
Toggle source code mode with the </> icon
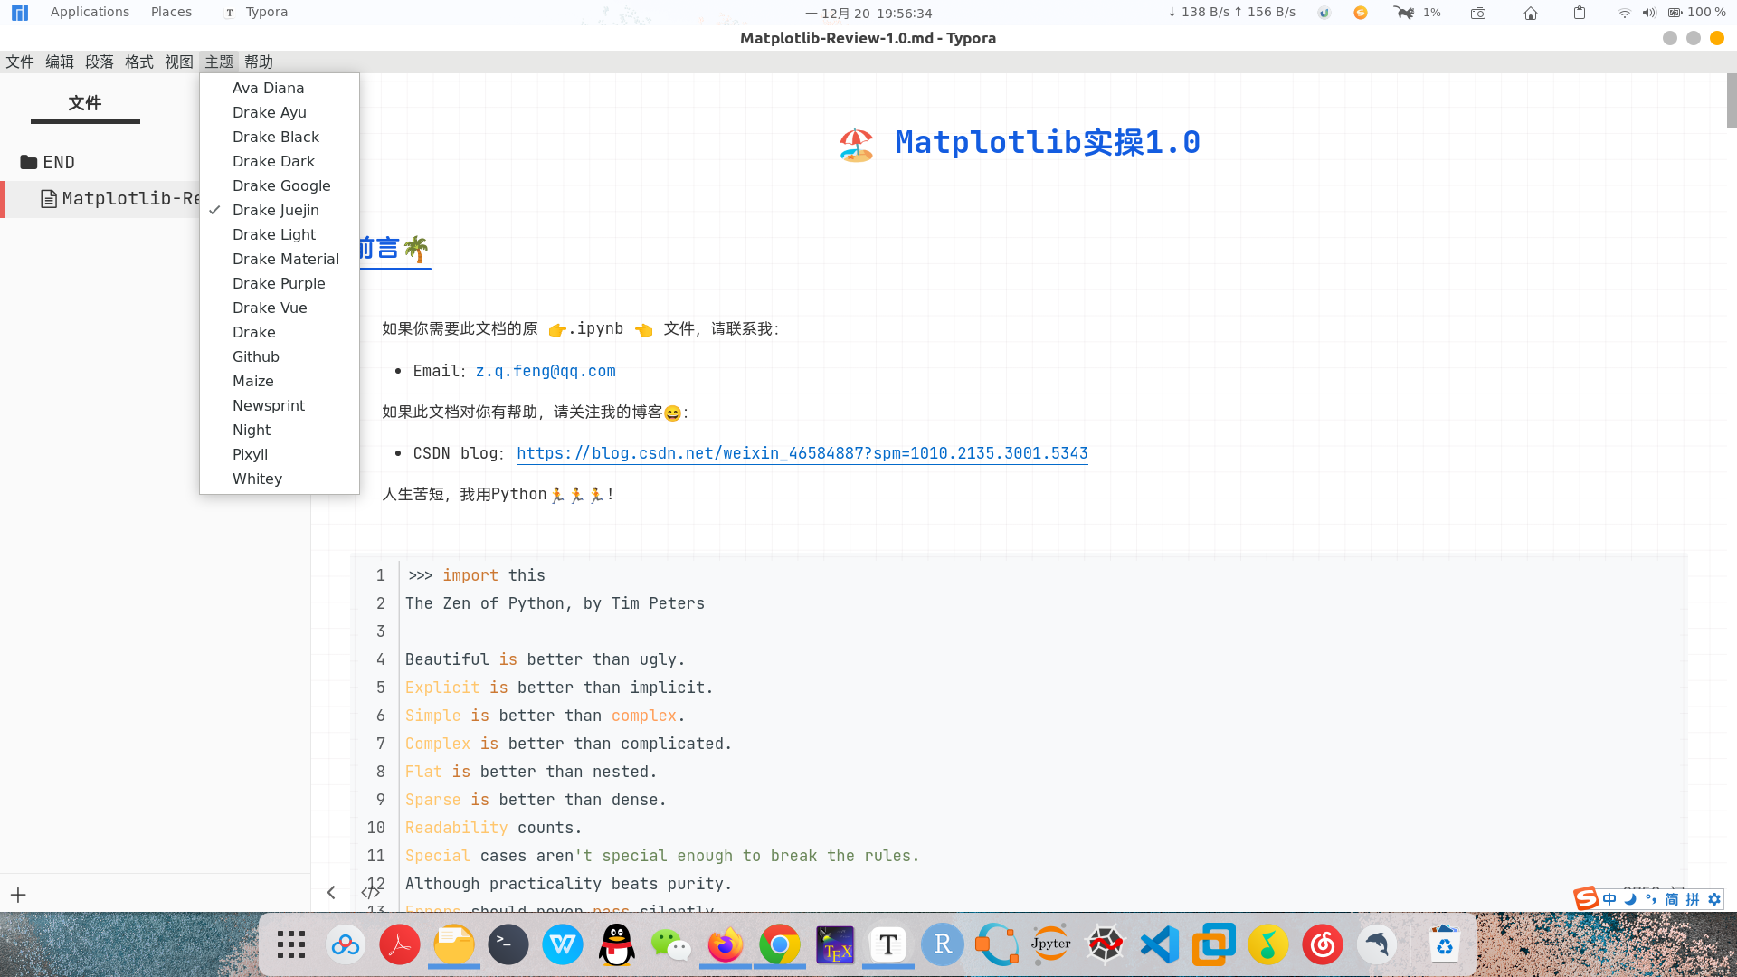click(372, 892)
